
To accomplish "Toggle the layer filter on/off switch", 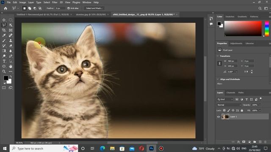I will tap(261, 98).
